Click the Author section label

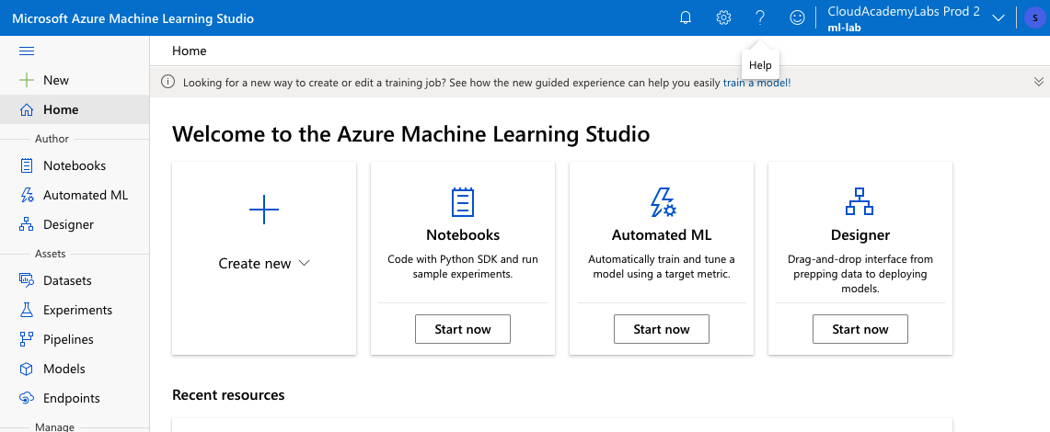pos(52,139)
